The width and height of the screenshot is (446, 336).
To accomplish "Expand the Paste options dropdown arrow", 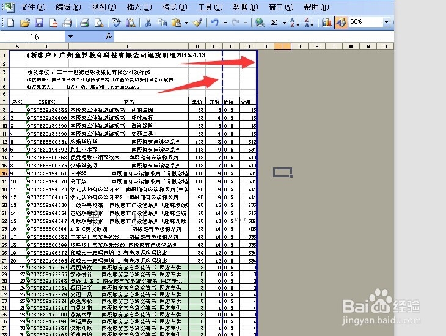I will [186, 23].
